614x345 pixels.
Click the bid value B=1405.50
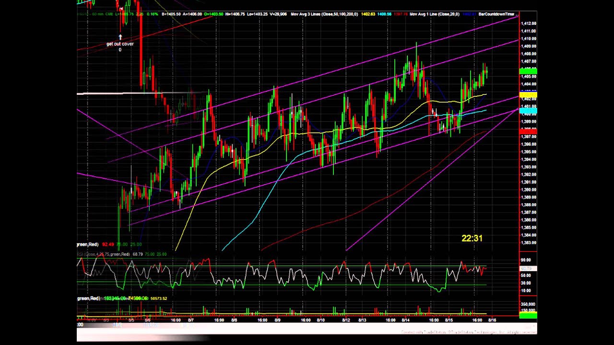tap(172, 14)
